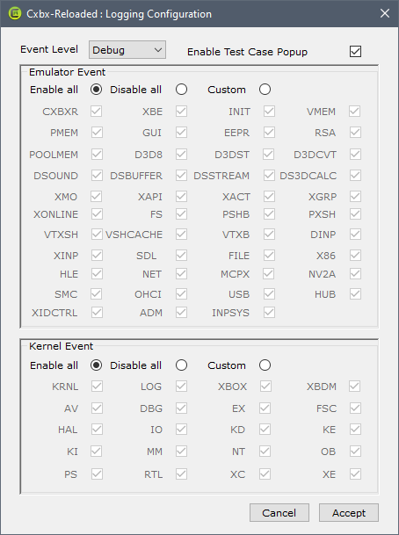
Task: Toggle the HUB checkbox
Action: tap(355, 293)
